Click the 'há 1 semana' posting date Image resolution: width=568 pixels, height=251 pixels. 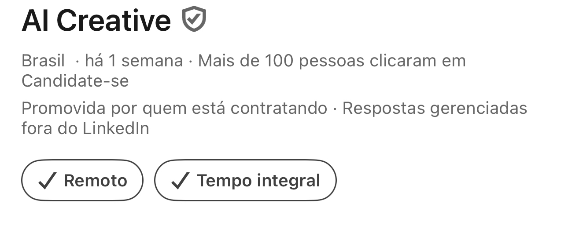[x=134, y=61]
